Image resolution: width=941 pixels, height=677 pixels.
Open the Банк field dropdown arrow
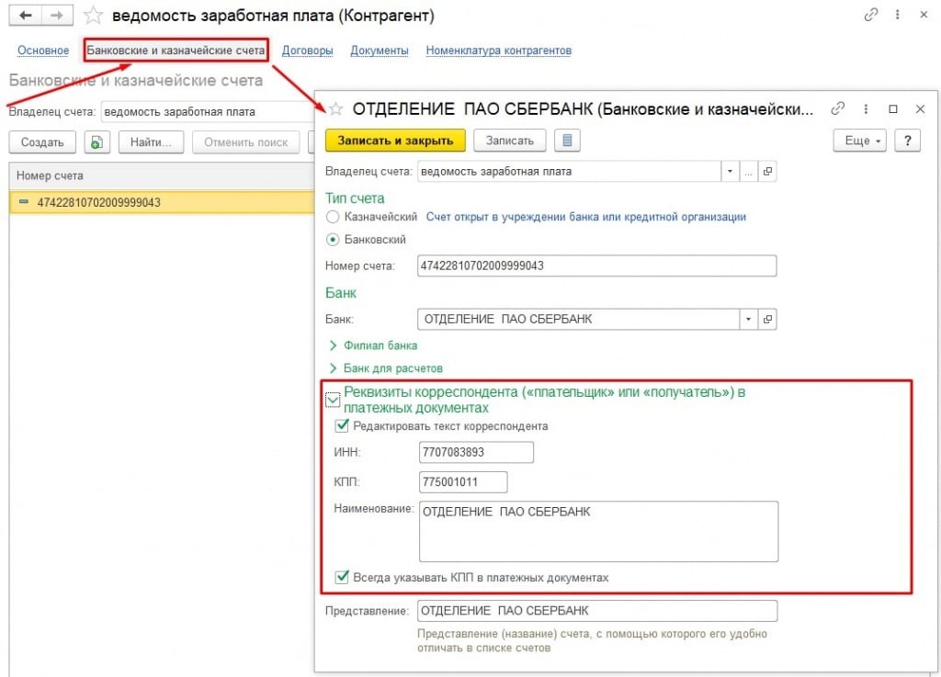click(749, 319)
